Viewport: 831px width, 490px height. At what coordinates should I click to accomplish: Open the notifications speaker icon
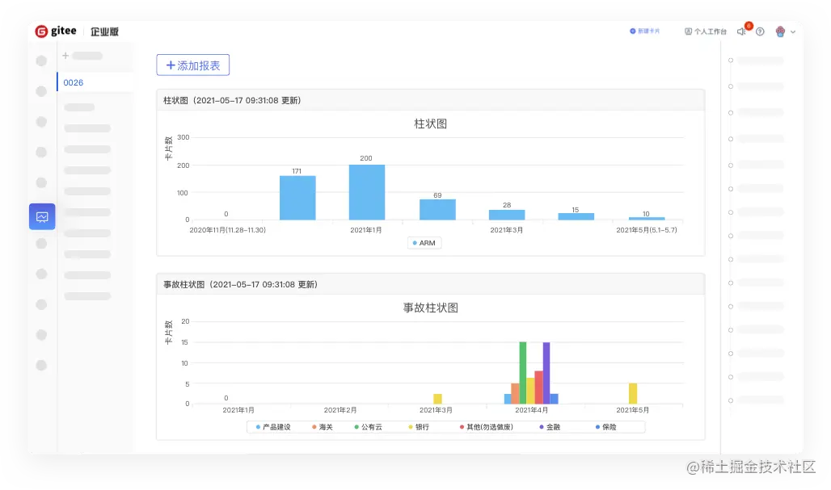click(741, 31)
